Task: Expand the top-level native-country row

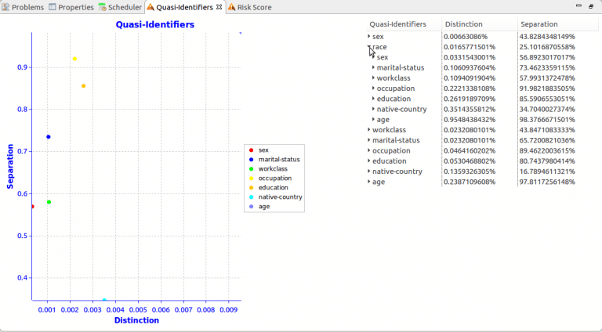Action: click(x=369, y=171)
